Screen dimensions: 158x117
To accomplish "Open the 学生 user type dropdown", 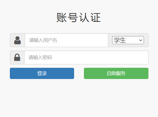I will coord(128,40).
